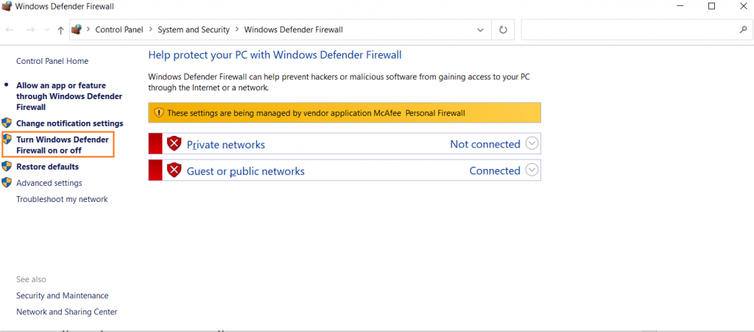This screenshot has width=754, height=332.
Task: Click the Back navigation arrow
Action: pos(10,30)
